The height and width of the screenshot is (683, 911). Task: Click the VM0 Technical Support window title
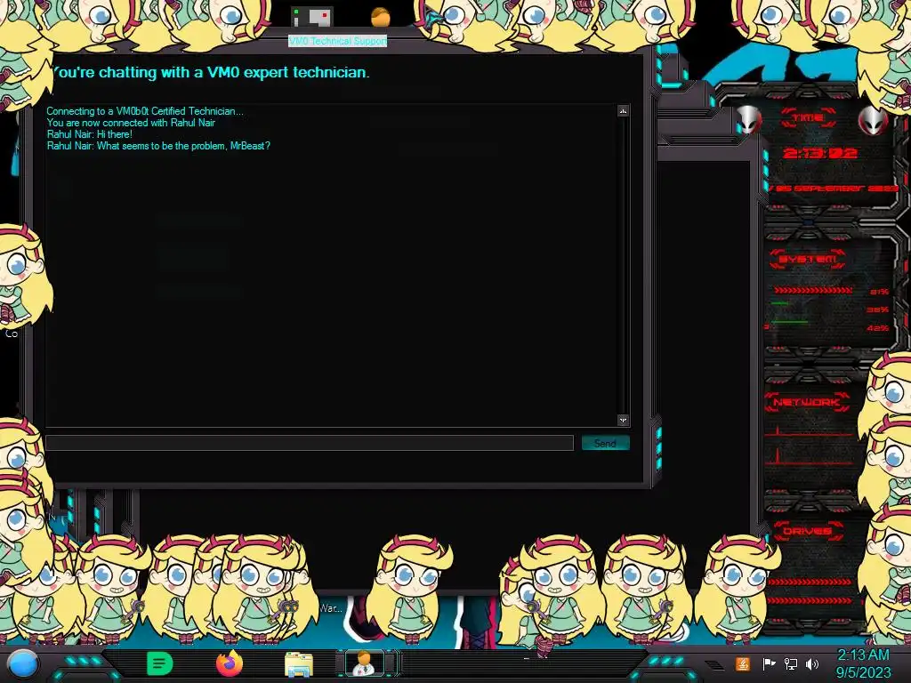pyautogui.click(x=337, y=41)
